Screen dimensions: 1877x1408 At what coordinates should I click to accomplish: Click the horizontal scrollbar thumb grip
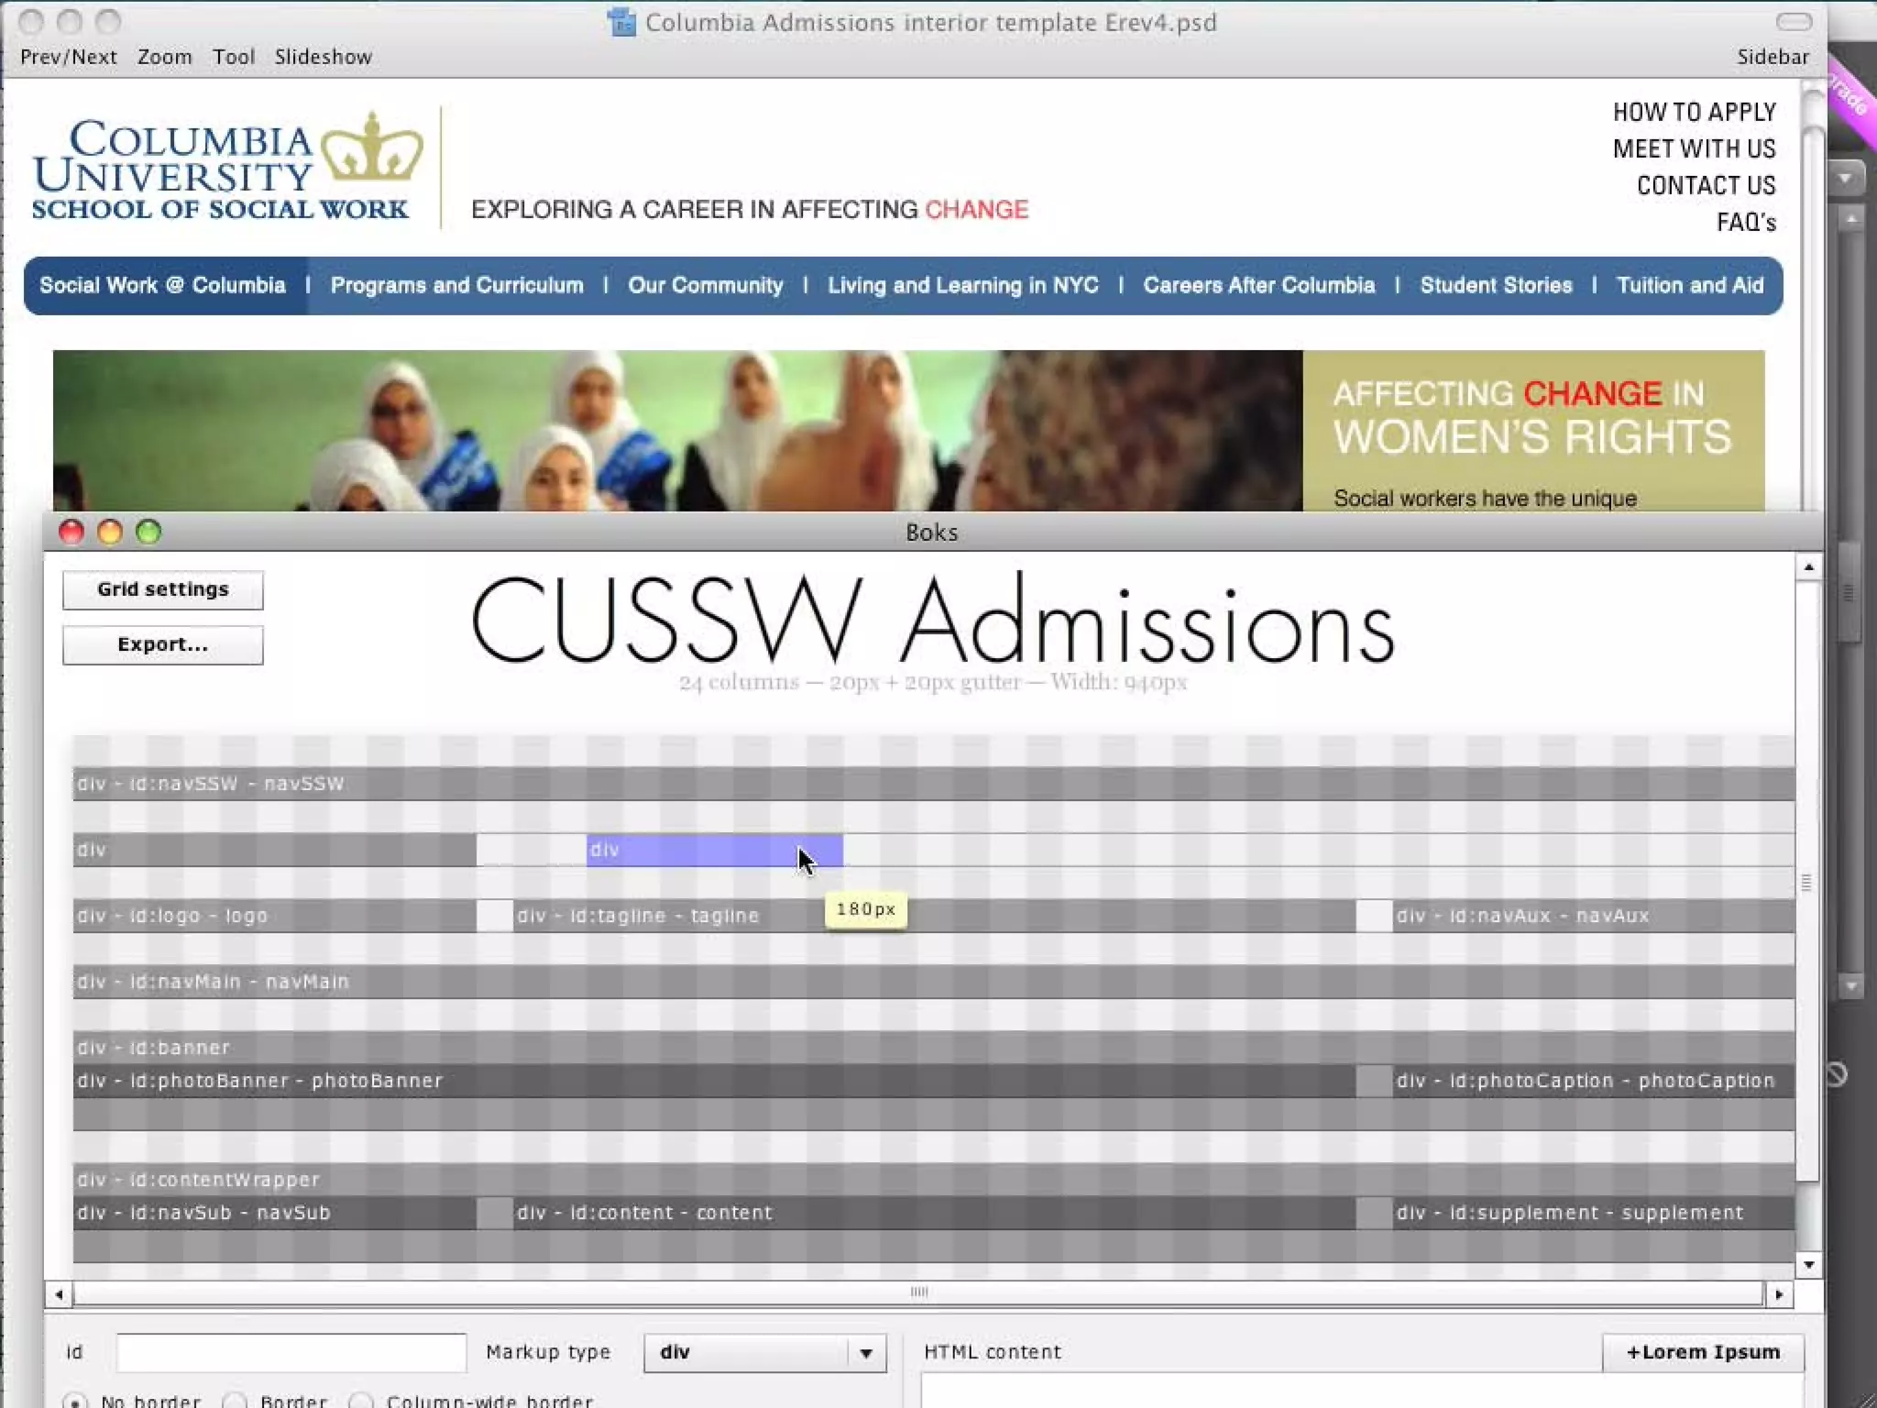[x=918, y=1292]
